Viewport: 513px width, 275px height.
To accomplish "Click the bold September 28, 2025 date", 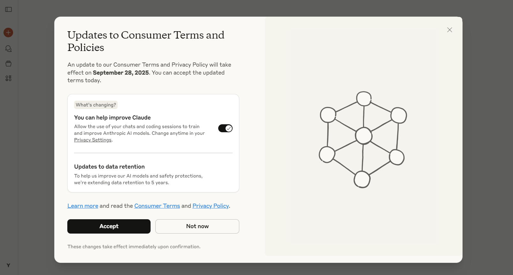I will 121,73.
